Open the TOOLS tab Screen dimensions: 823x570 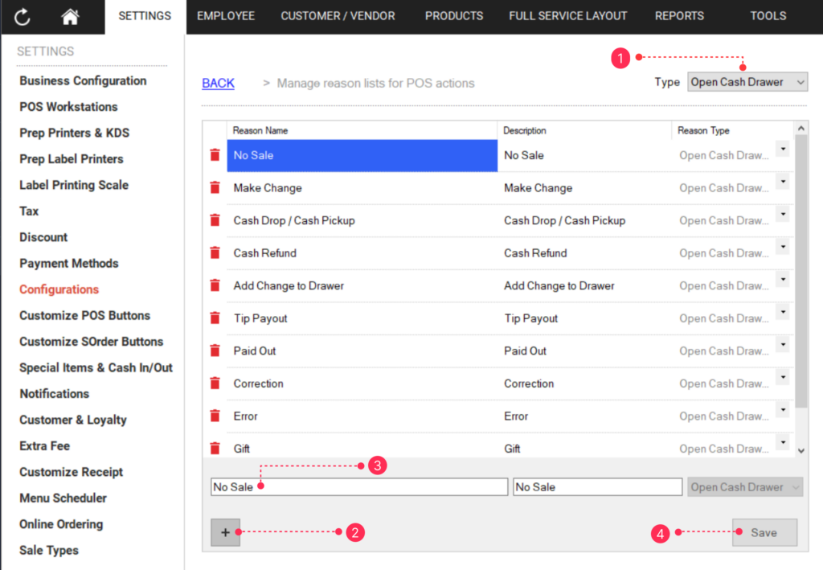click(x=768, y=16)
